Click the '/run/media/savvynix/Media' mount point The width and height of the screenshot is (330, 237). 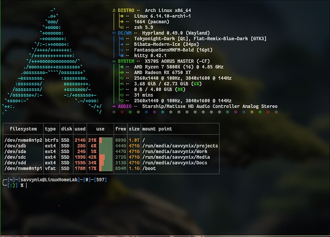176,157
